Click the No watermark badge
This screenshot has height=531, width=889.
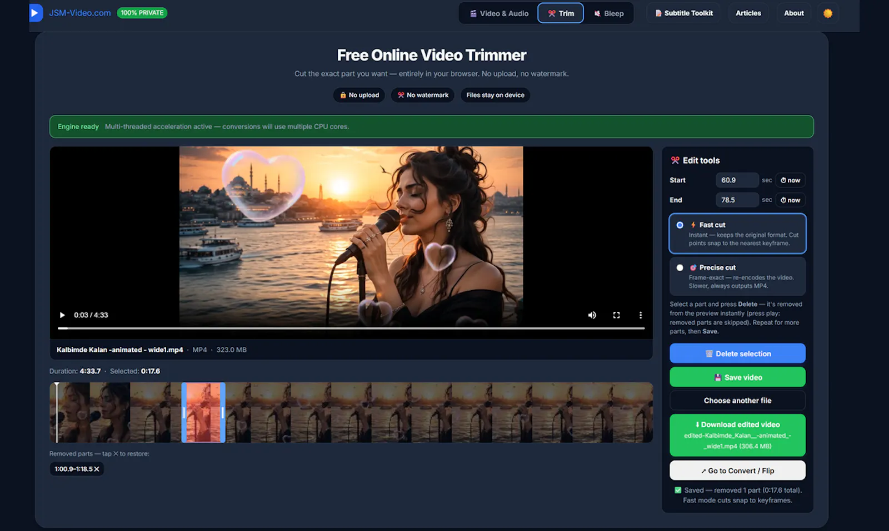click(x=423, y=95)
